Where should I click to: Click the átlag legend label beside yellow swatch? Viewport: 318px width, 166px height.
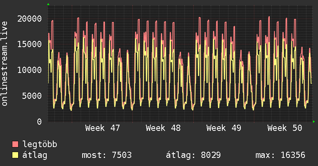pos(35,155)
